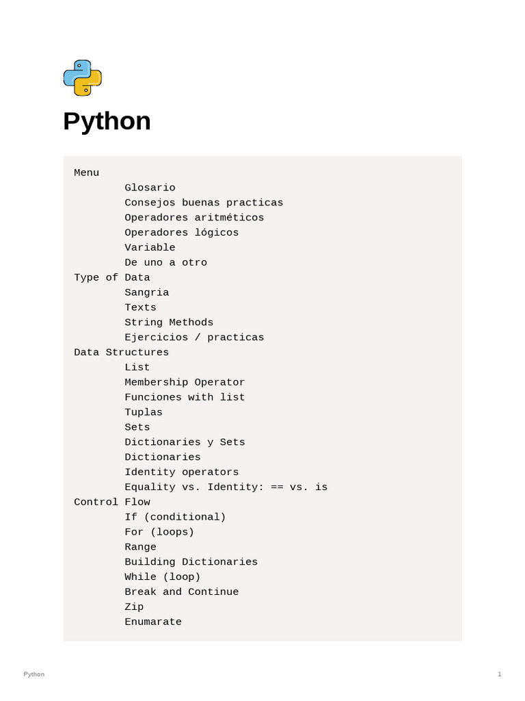The image size is (525, 701).
Task: Go to If (conditional) entry
Action: 175,518
